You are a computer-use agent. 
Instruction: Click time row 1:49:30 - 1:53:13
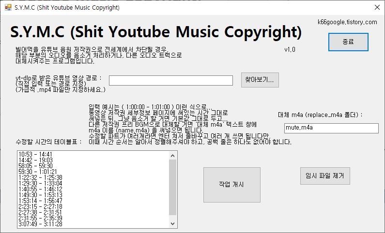(x=41, y=195)
